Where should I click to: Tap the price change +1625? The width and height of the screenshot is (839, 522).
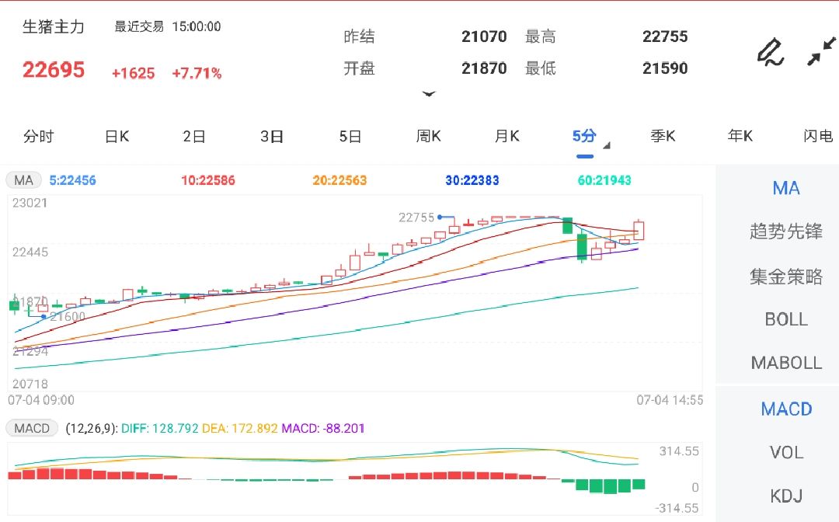tap(134, 73)
